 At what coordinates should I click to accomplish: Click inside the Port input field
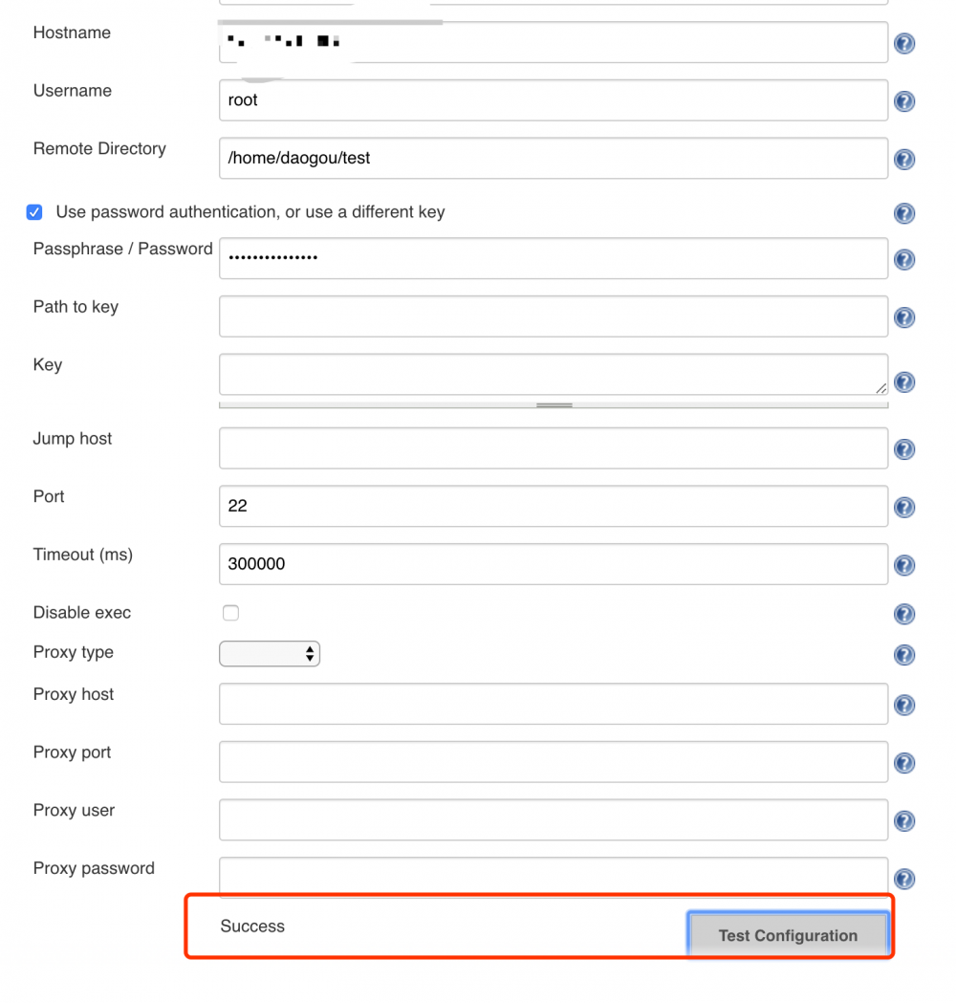[x=553, y=506]
